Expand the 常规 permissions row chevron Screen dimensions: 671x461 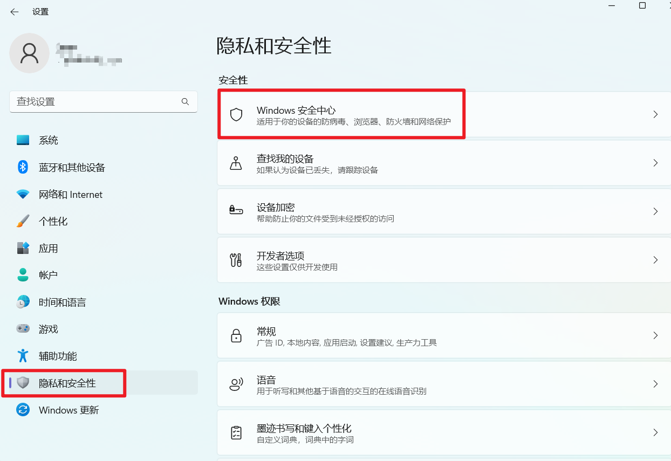[655, 335]
